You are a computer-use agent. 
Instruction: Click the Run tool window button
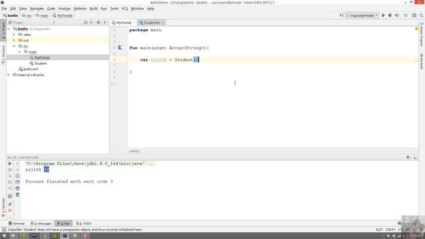coord(64,224)
